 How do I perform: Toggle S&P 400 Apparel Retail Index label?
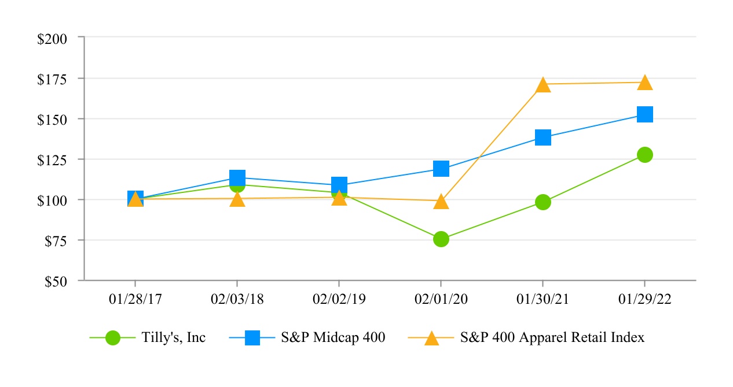(x=552, y=338)
